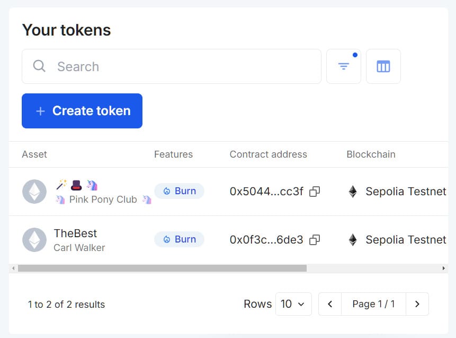456x338 pixels.
Task: Open the column visibility settings icon
Action: click(x=383, y=66)
